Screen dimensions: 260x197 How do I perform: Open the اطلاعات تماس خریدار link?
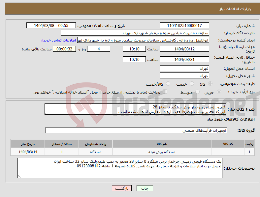[58, 40]
